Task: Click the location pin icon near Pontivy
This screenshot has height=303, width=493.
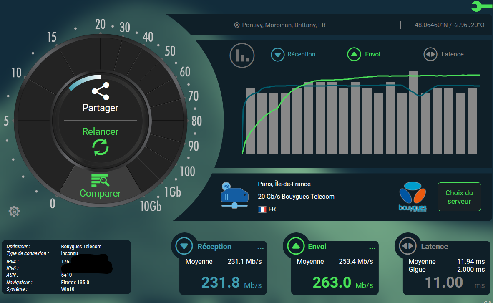Action: (x=237, y=25)
